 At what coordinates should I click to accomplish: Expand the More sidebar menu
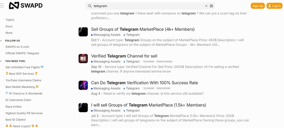coord(9,33)
